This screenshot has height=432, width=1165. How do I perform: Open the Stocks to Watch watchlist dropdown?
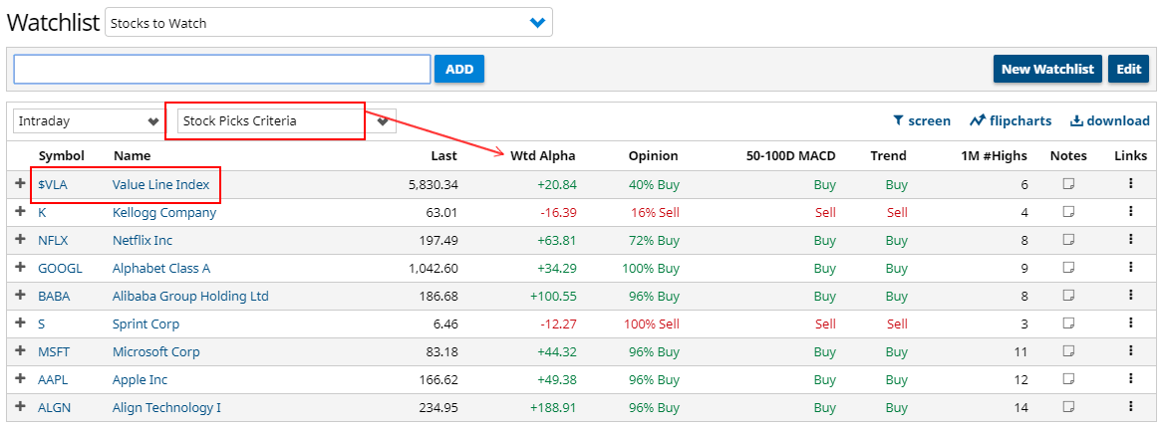coord(328,23)
